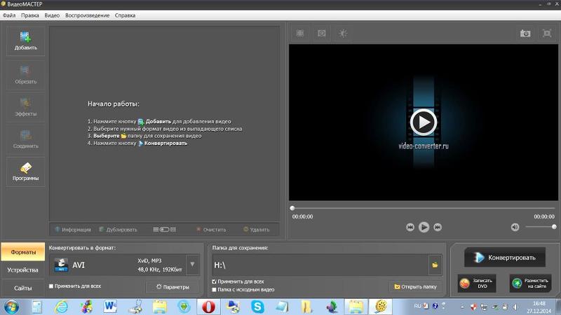Click the Конвертировать button
561x315 pixels.
(x=505, y=258)
